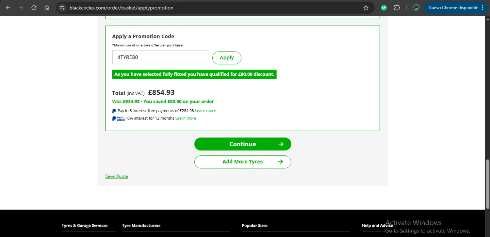Image resolution: width=490 pixels, height=237 pixels.
Task: Go to the browser home page
Action: click(47, 8)
